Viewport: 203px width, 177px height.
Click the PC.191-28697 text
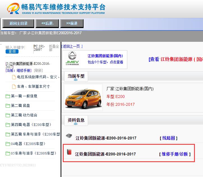(x=39, y=48)
